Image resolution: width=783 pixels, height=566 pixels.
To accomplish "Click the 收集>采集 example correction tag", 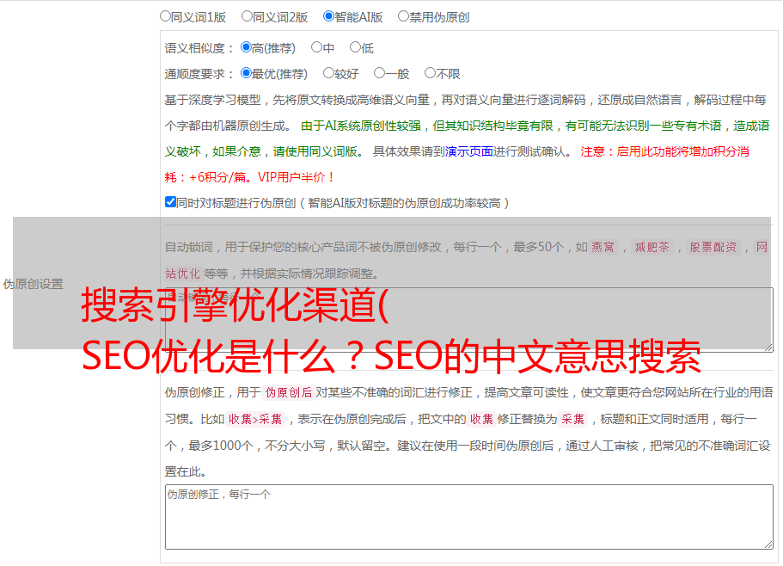I will coord(255,420).
